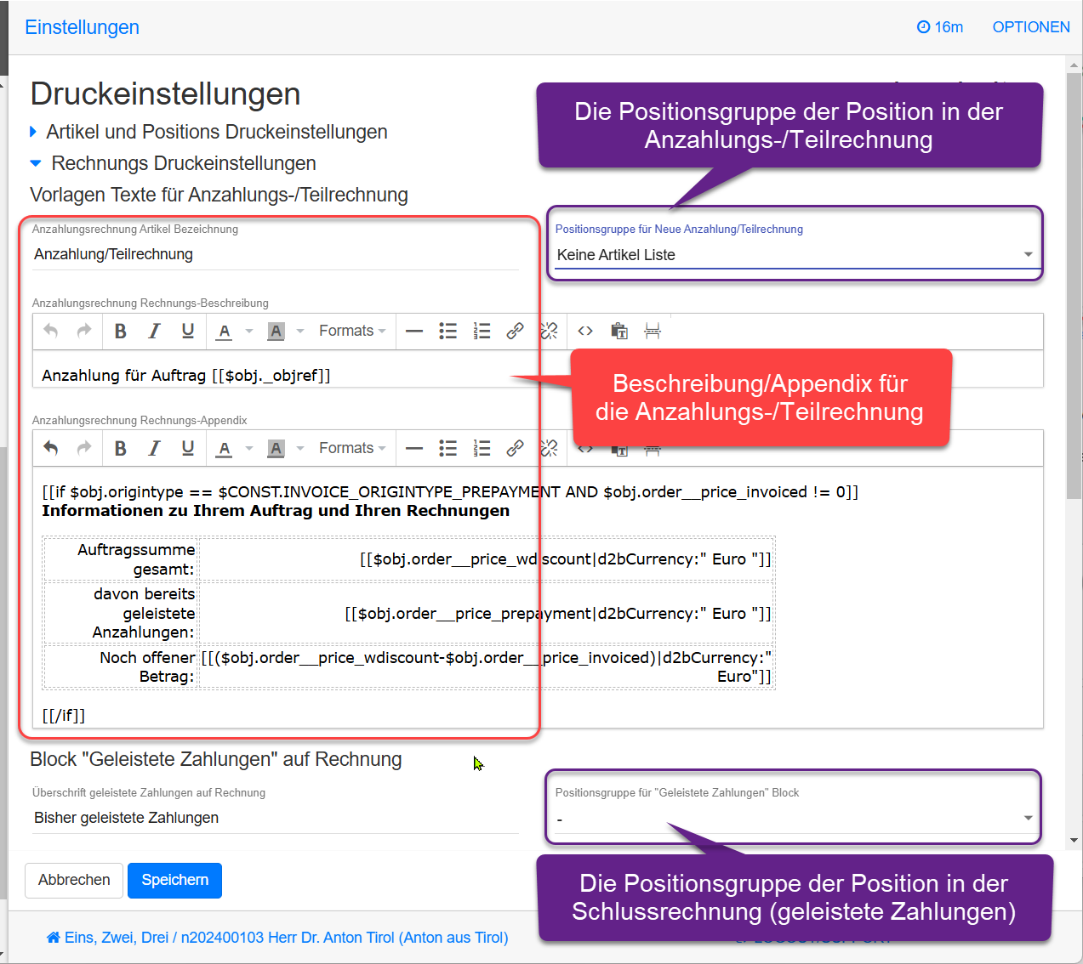Screen dimensions: 1083x964
Task: Open background color arrow in the Appendix editor
Action: click(300, 448)
